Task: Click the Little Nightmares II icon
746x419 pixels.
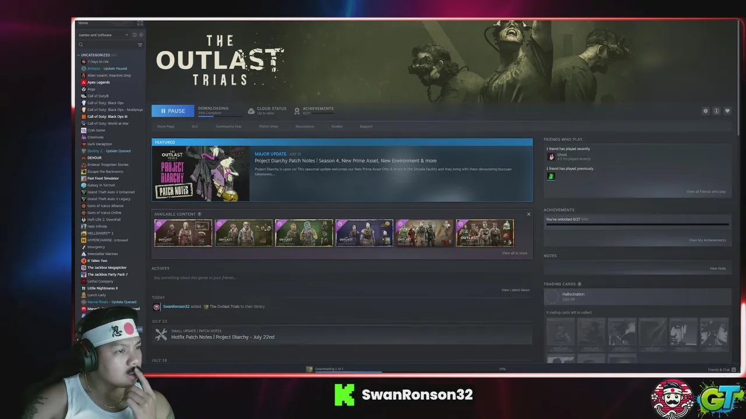Action: 84,288
